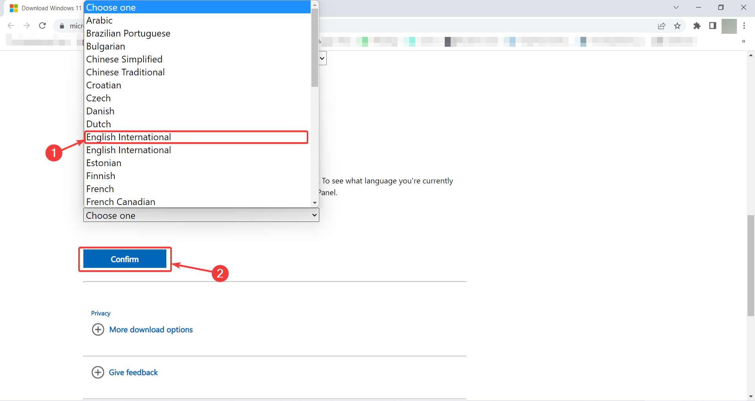Click the plus icon beside More download options
This screenshot has width=755, height=401.
pos(98,330)
